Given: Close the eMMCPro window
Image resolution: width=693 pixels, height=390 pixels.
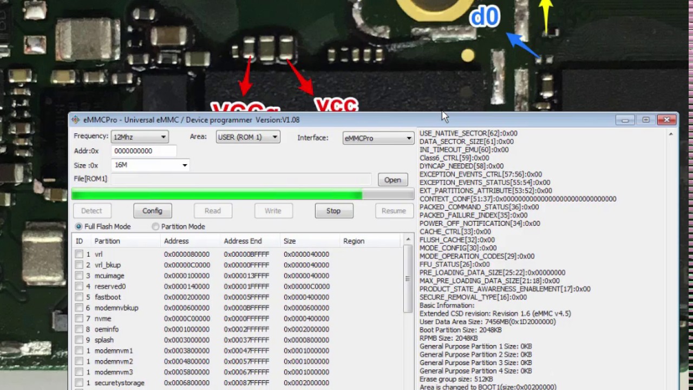Looking at the screenshot, I should [667, 120].
